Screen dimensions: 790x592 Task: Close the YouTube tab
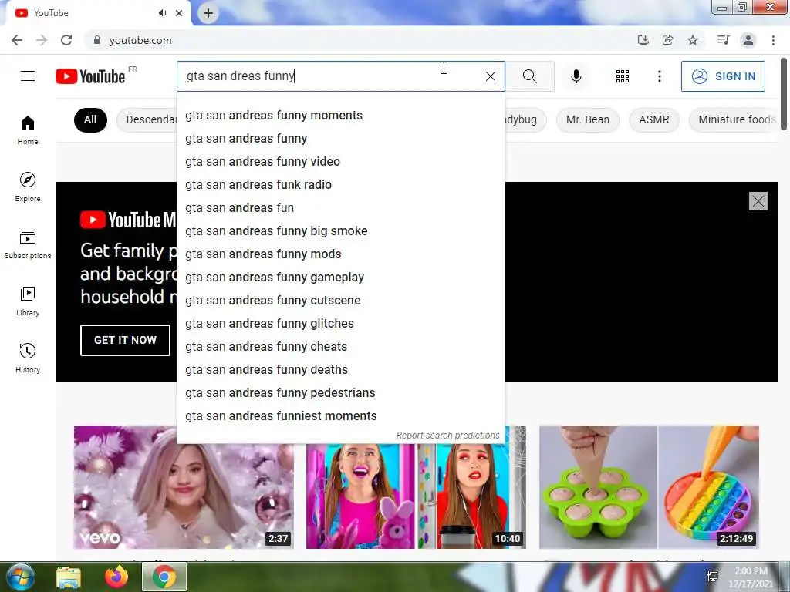click(179, 13)
